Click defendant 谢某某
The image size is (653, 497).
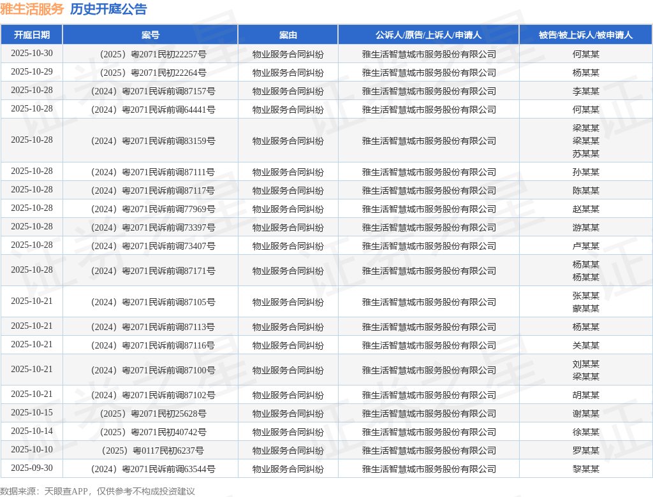pyautogui.click(x=585, y=414)
